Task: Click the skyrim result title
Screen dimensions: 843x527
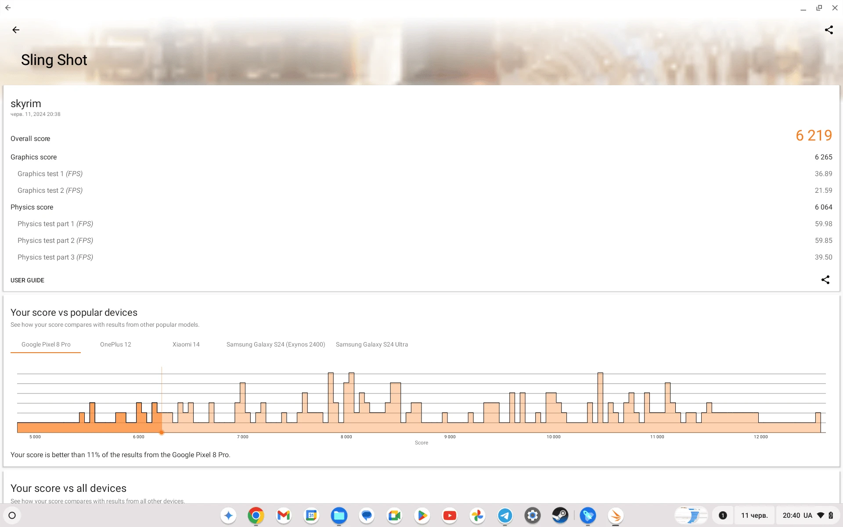Action: pyautogui.click(x=26, y=104)
